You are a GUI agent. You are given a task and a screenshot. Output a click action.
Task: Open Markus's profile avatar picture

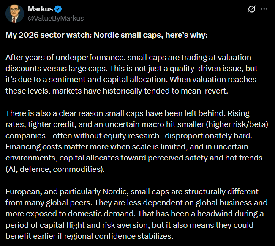click(x=14, y=14)
